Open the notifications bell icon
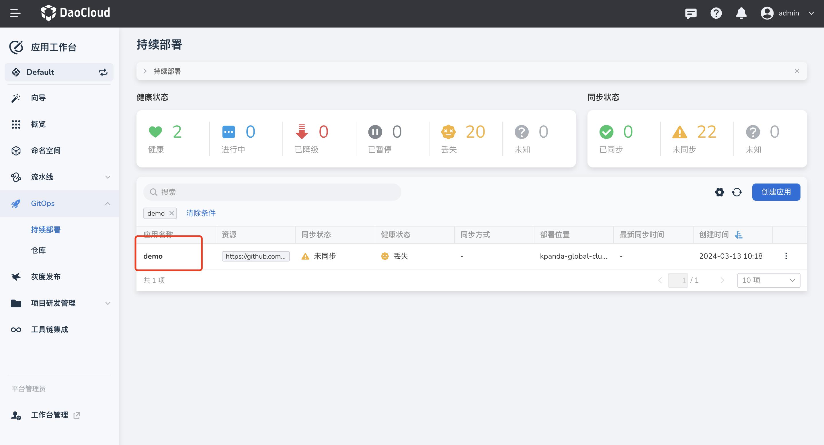 click(741, 13)
